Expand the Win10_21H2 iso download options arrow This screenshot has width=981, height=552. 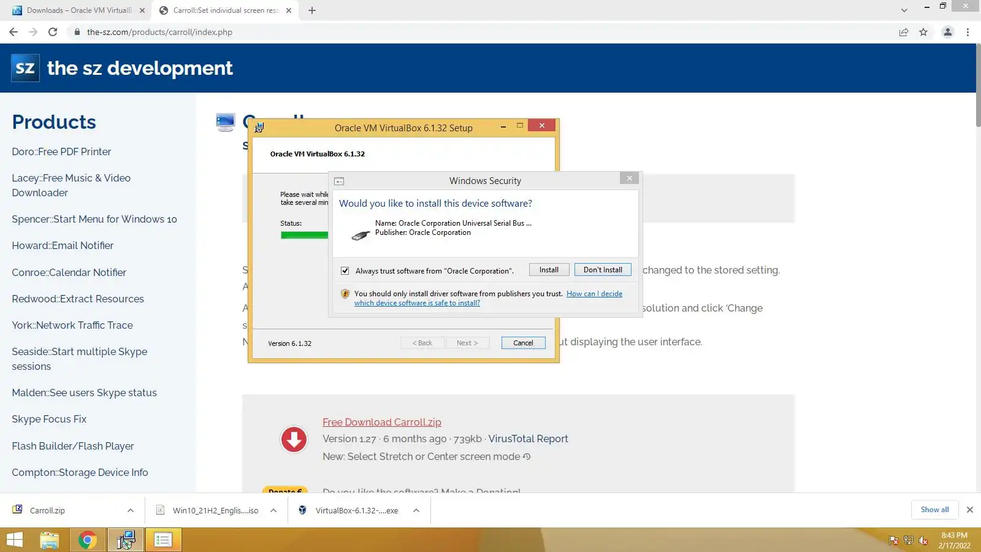(273, 510)
